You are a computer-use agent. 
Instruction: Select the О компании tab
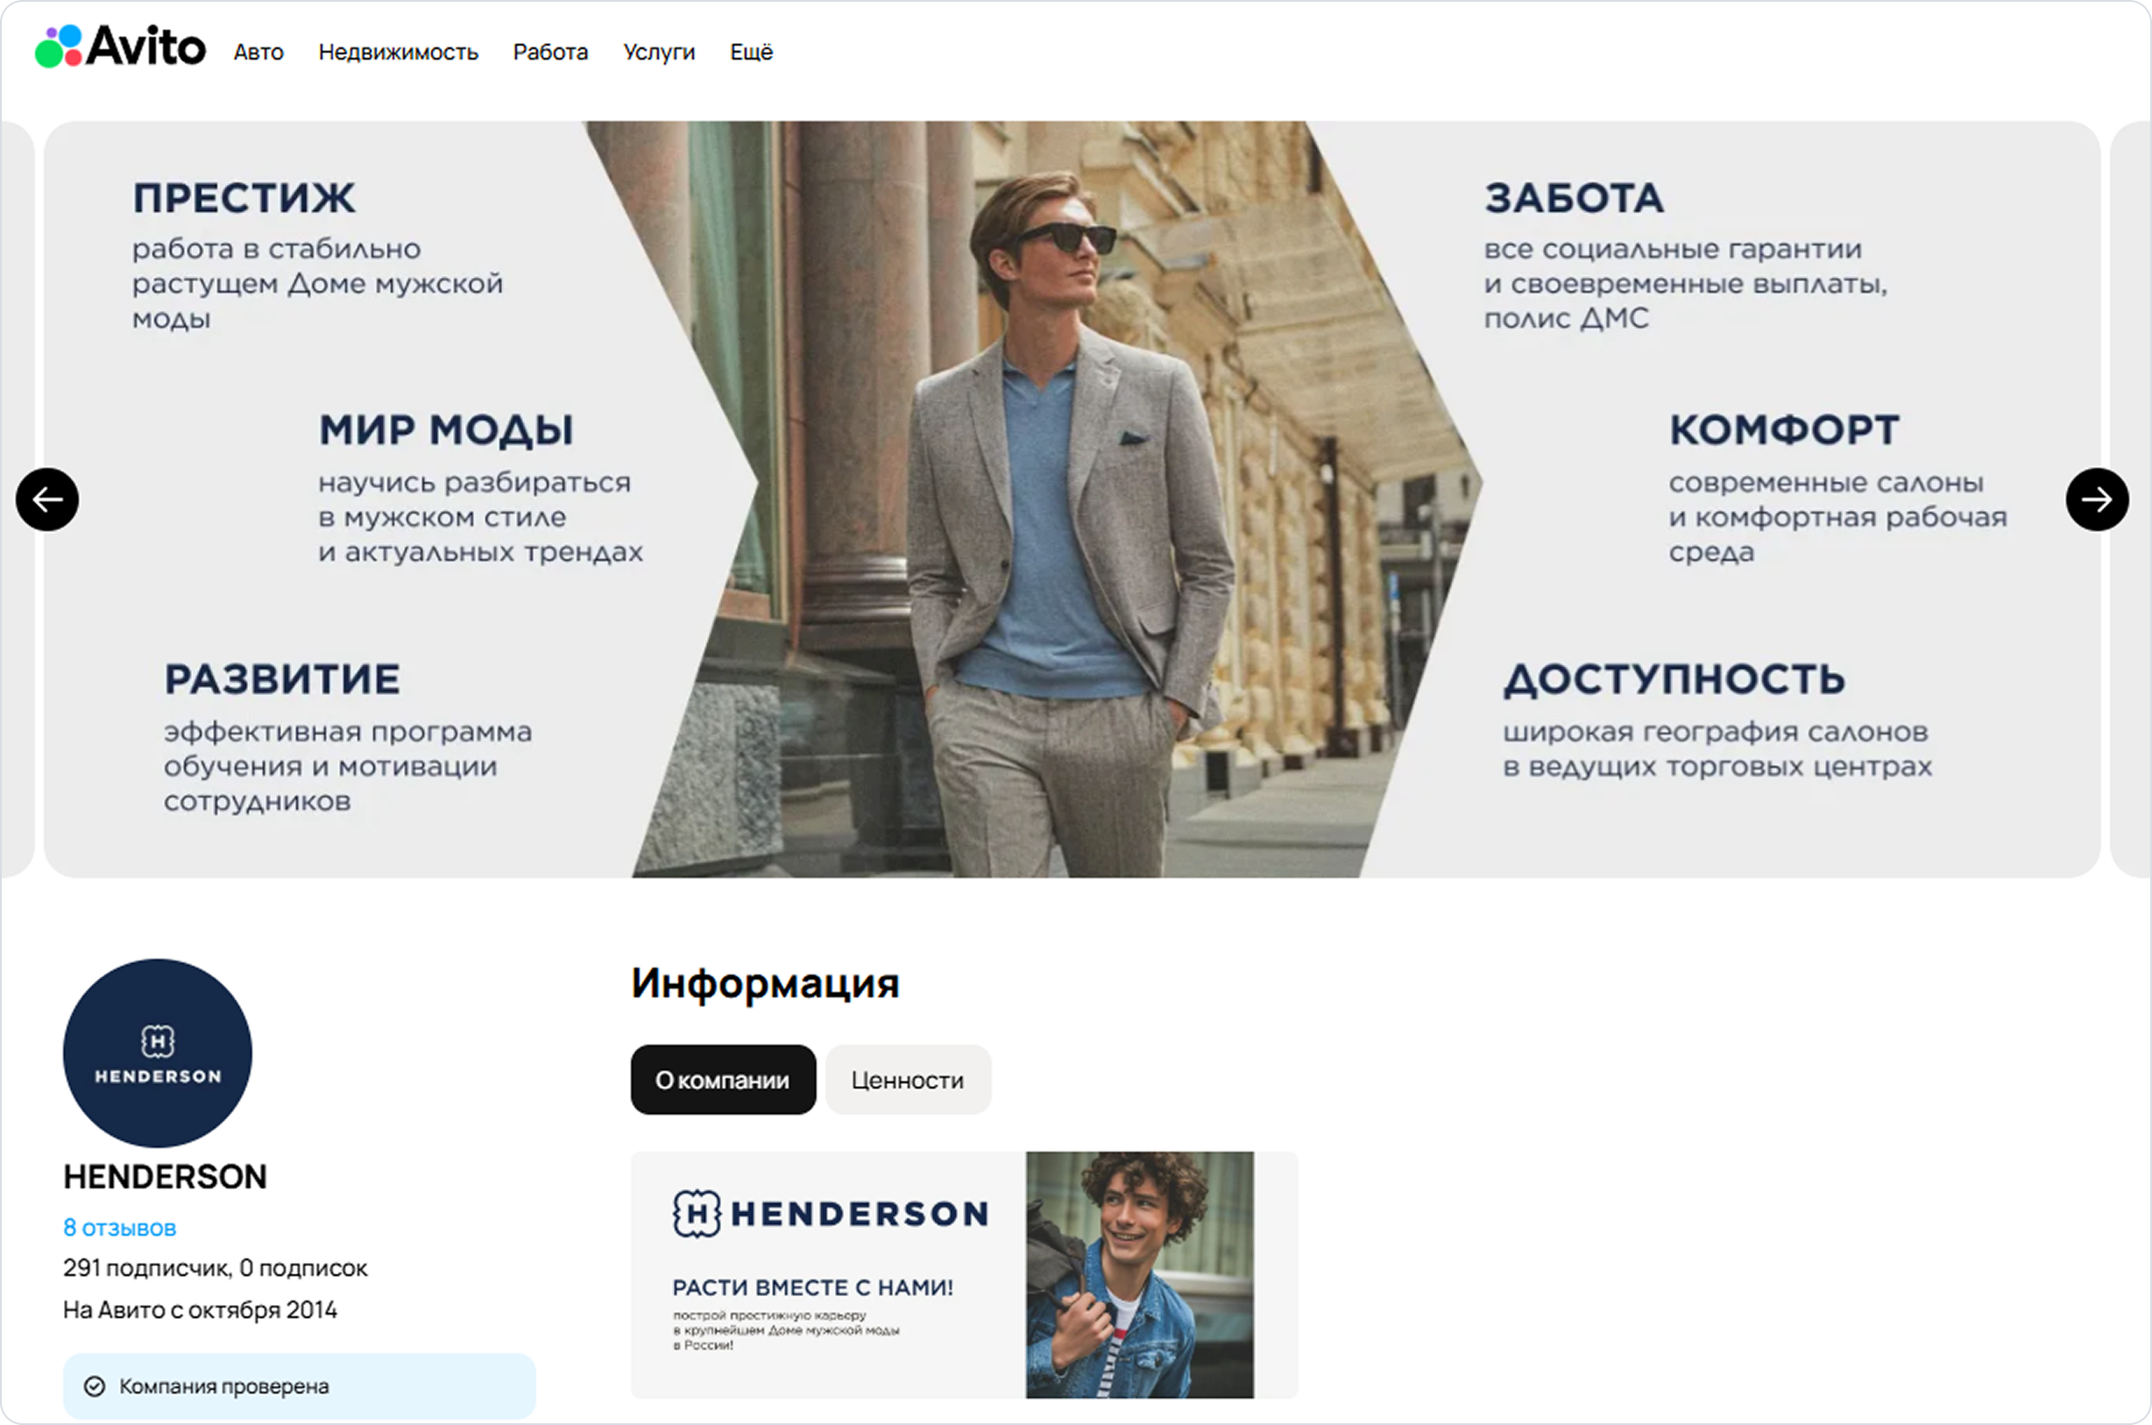point(723,1080)
